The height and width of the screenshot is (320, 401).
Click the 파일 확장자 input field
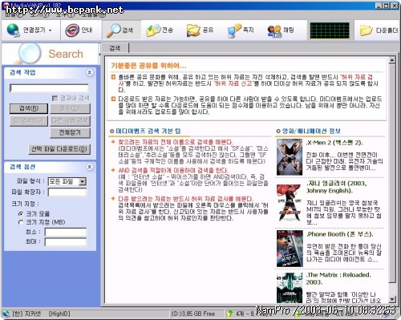[x=67, y=192]
